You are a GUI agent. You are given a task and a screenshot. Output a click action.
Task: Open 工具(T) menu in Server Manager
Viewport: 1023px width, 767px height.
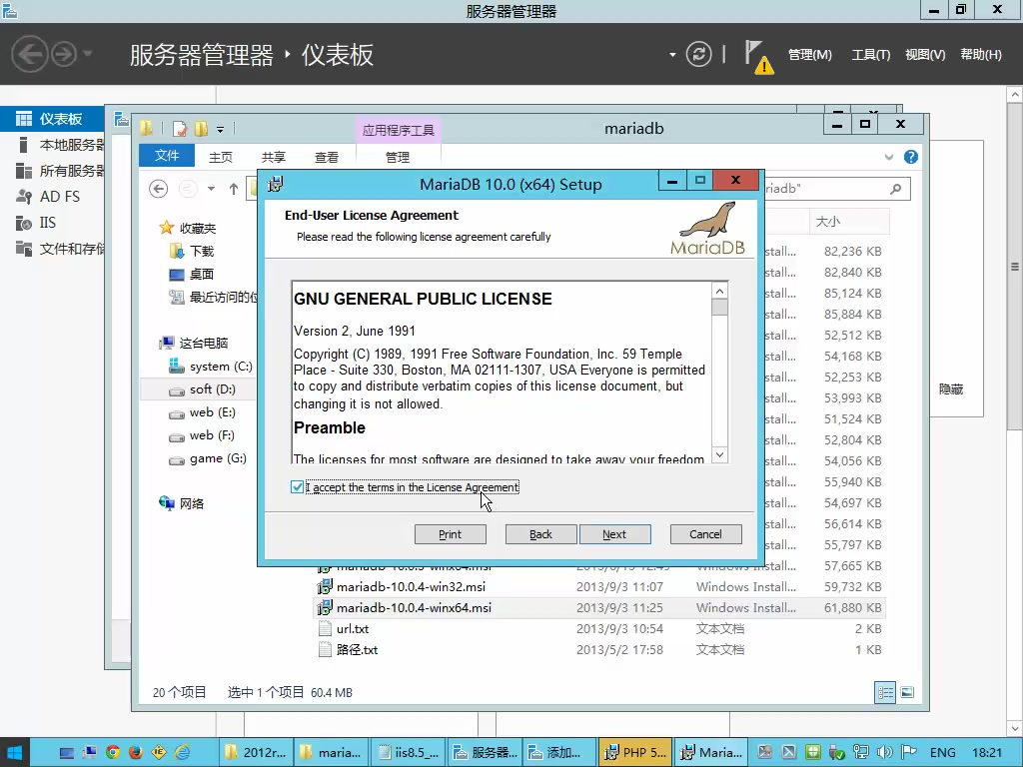tap(870, 55)
